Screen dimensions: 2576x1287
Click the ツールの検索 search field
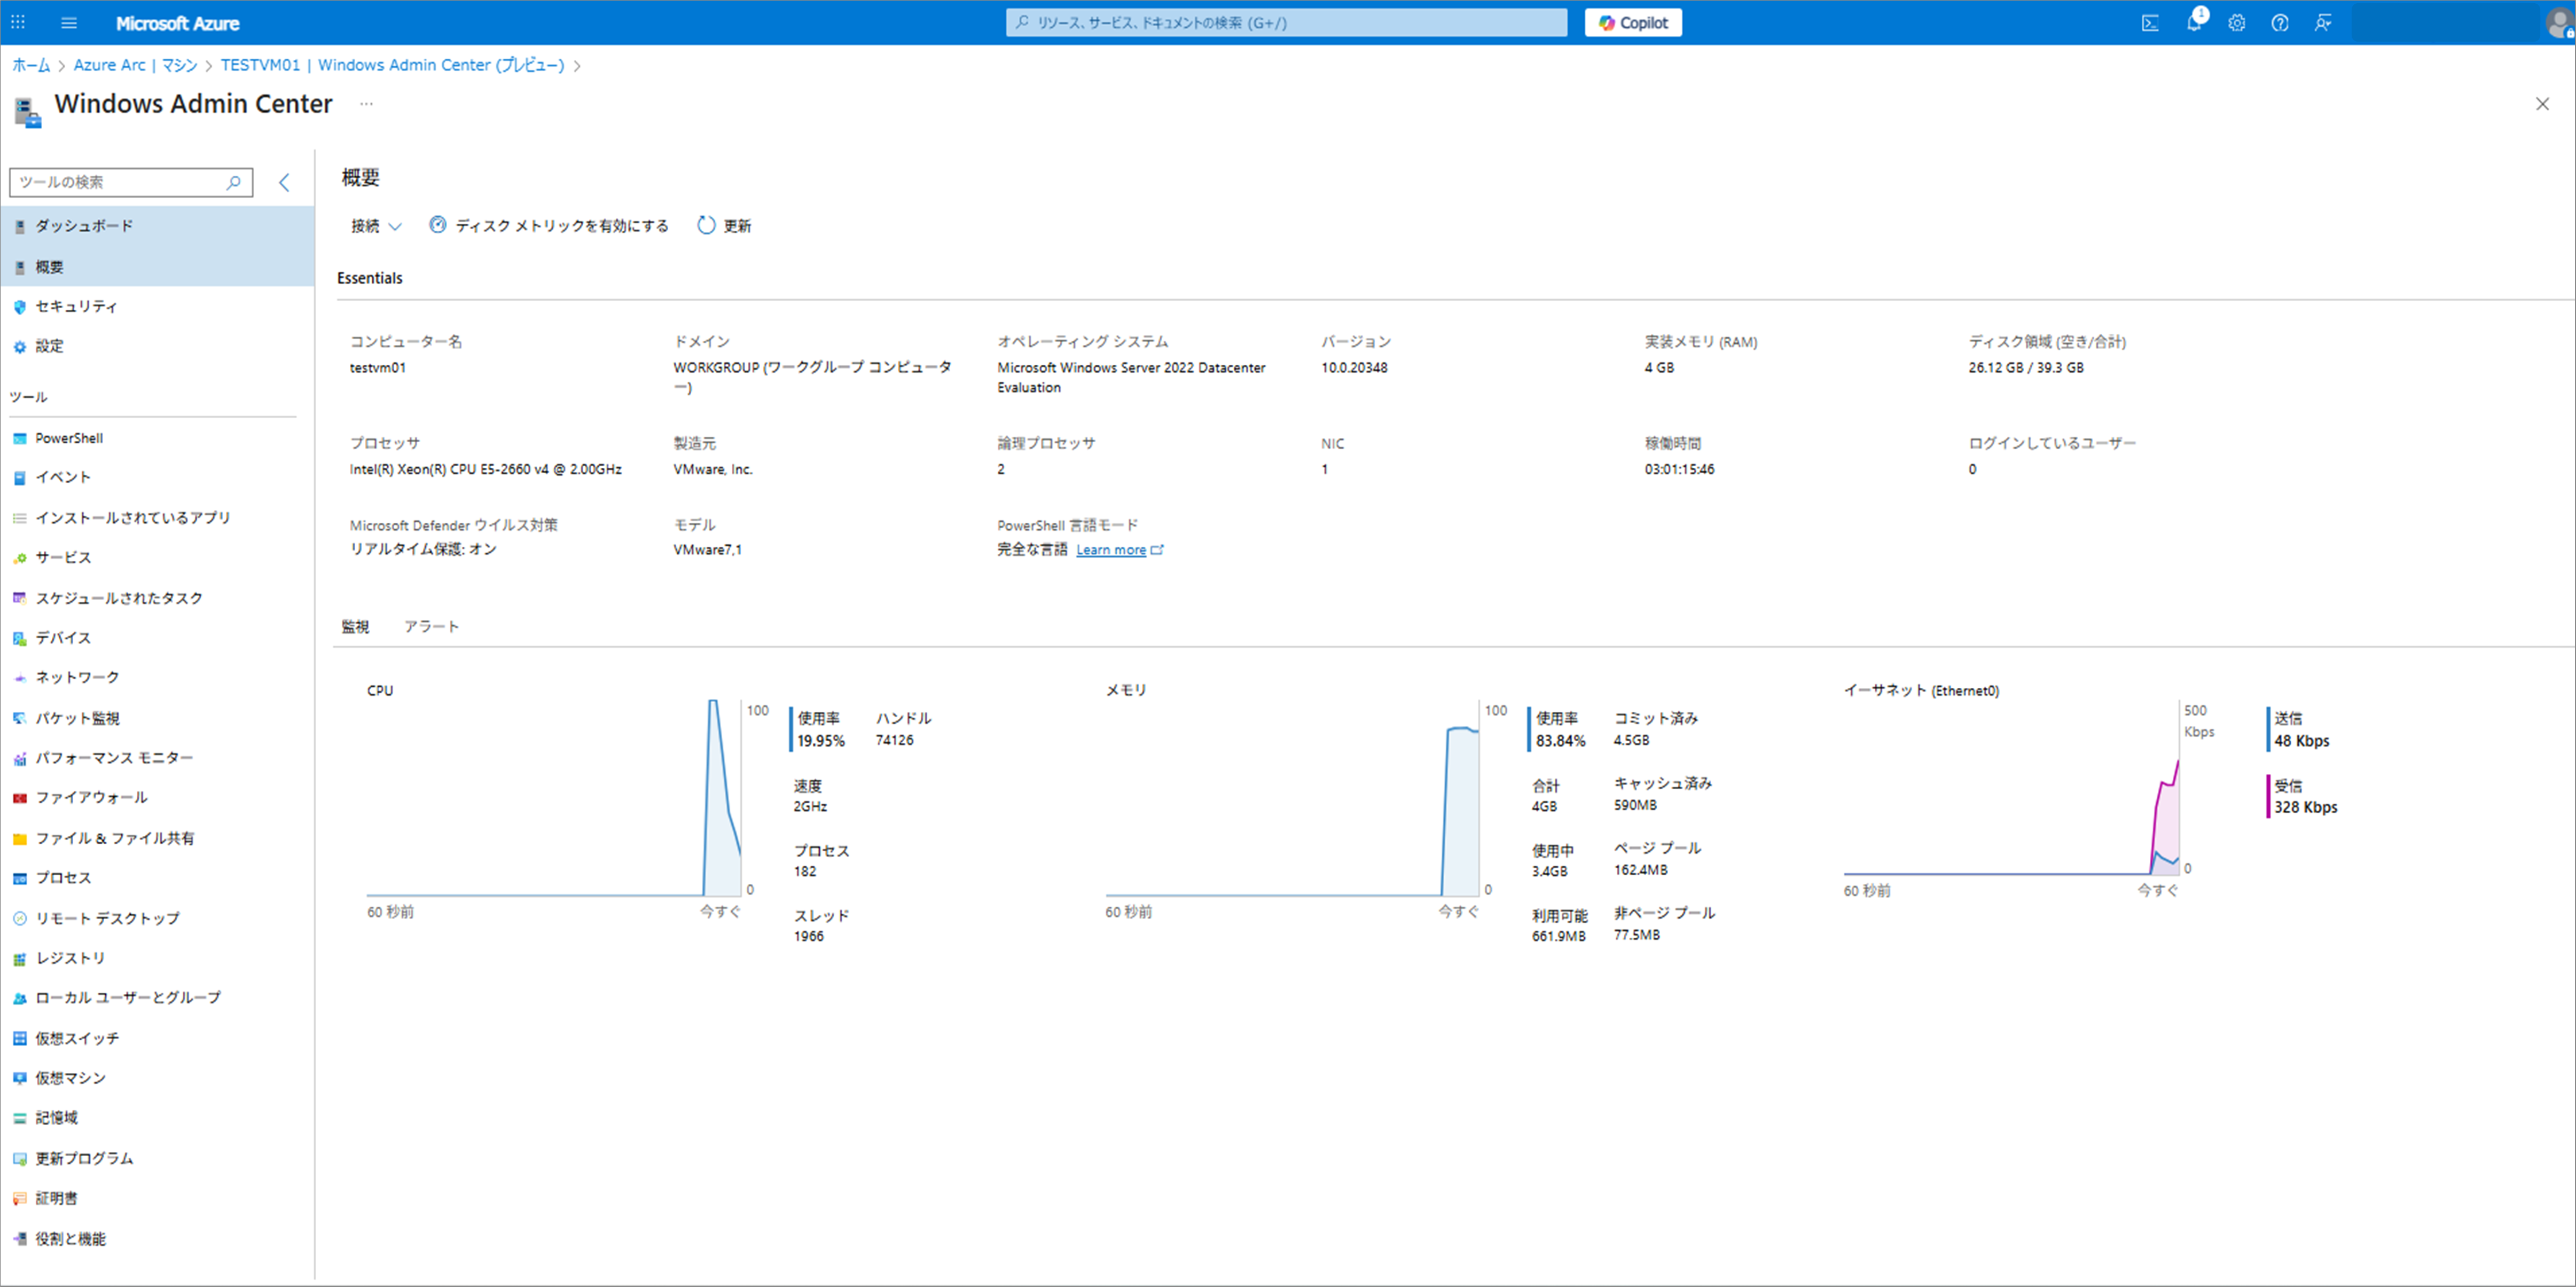(120, 182)
